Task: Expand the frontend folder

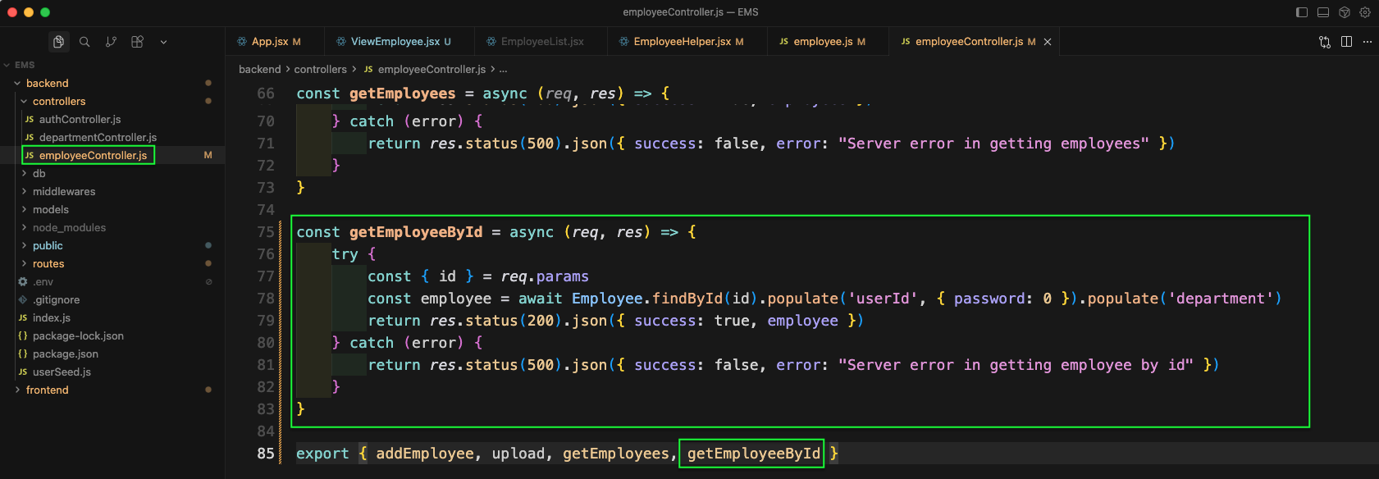Action: point(47,390)
